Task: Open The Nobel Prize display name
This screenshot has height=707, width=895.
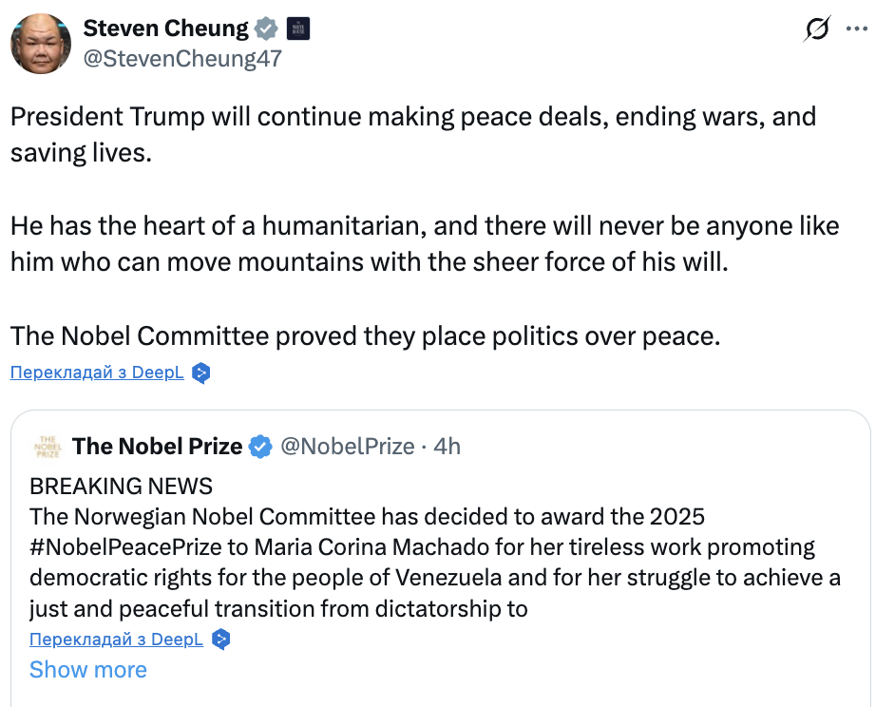Action: click(x=157, y=446)
